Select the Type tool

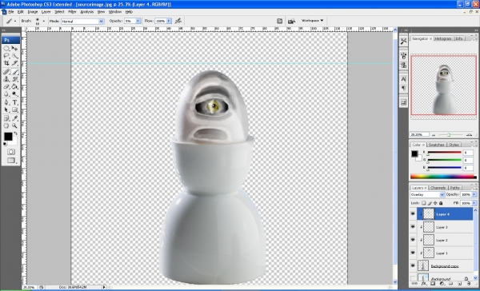click(14, 102)
